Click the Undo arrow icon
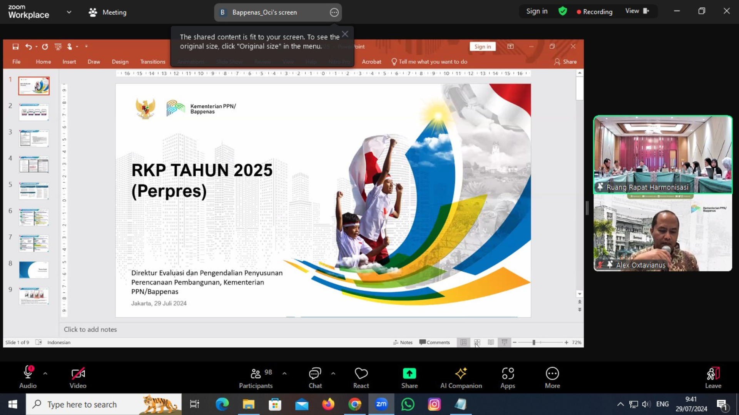This screenshot has width=739, height=415. (28, 46)
